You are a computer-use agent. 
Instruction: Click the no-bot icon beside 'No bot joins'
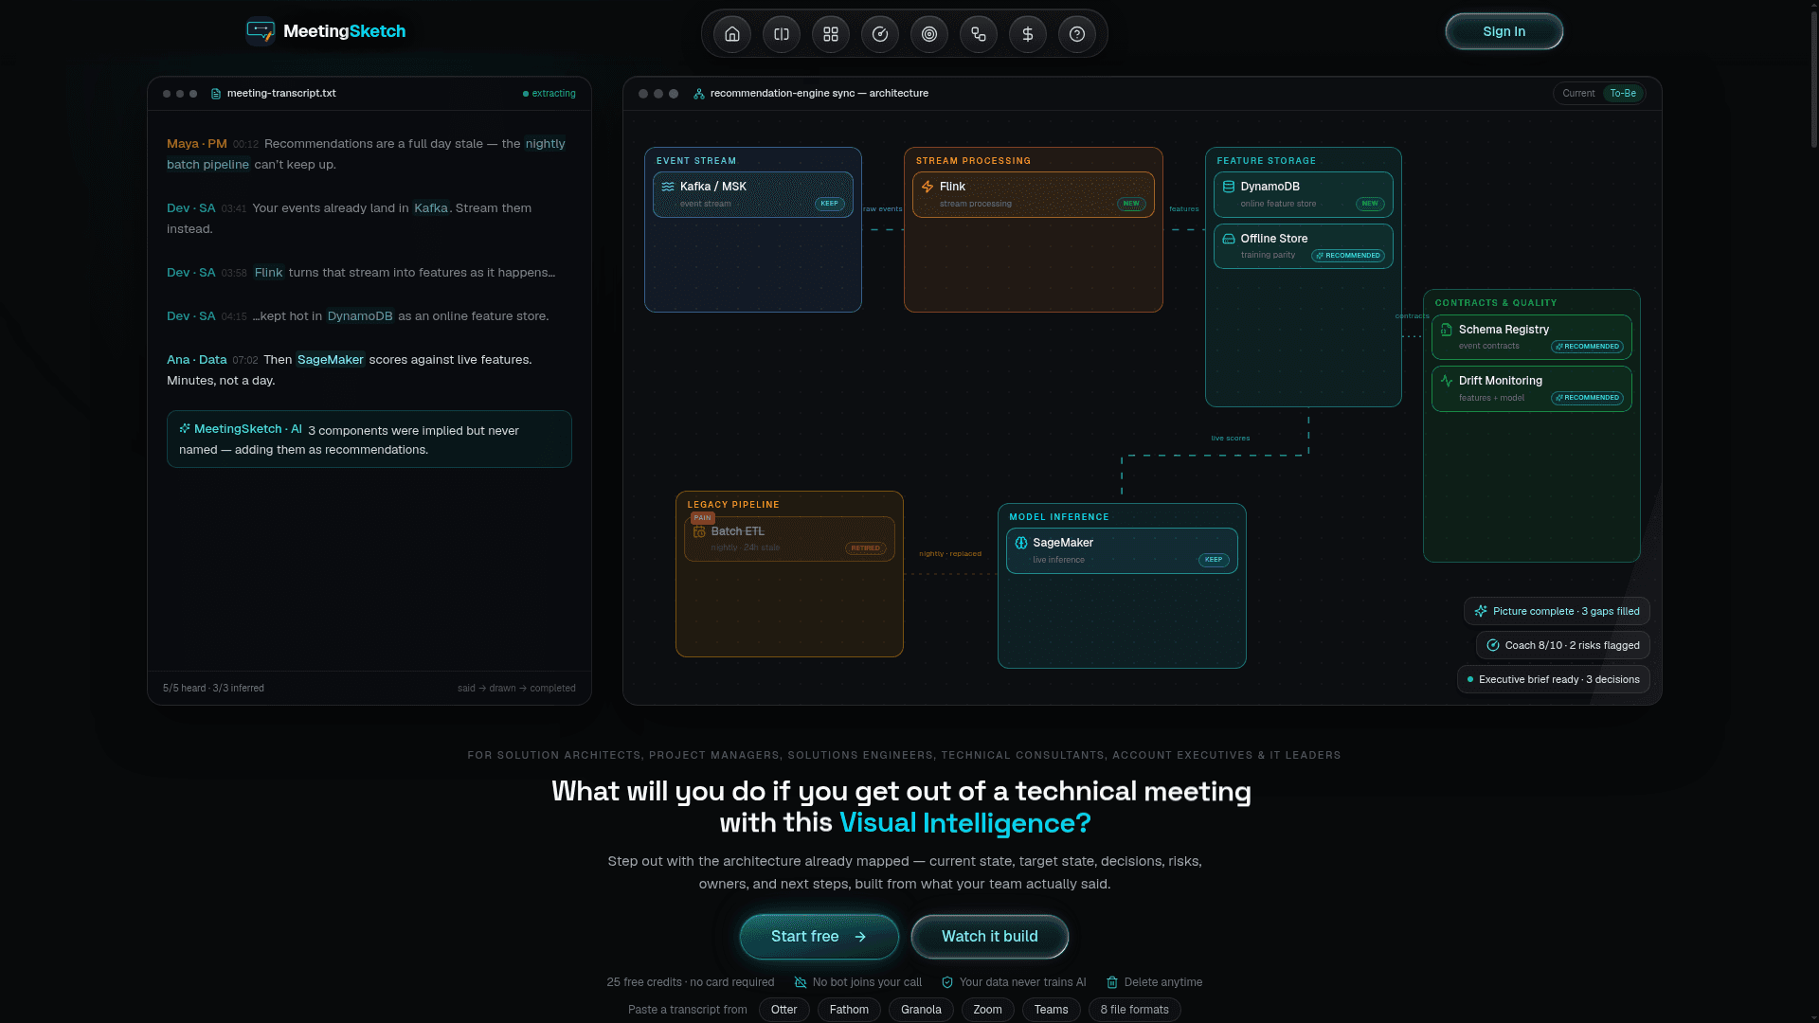pos(801,982)
